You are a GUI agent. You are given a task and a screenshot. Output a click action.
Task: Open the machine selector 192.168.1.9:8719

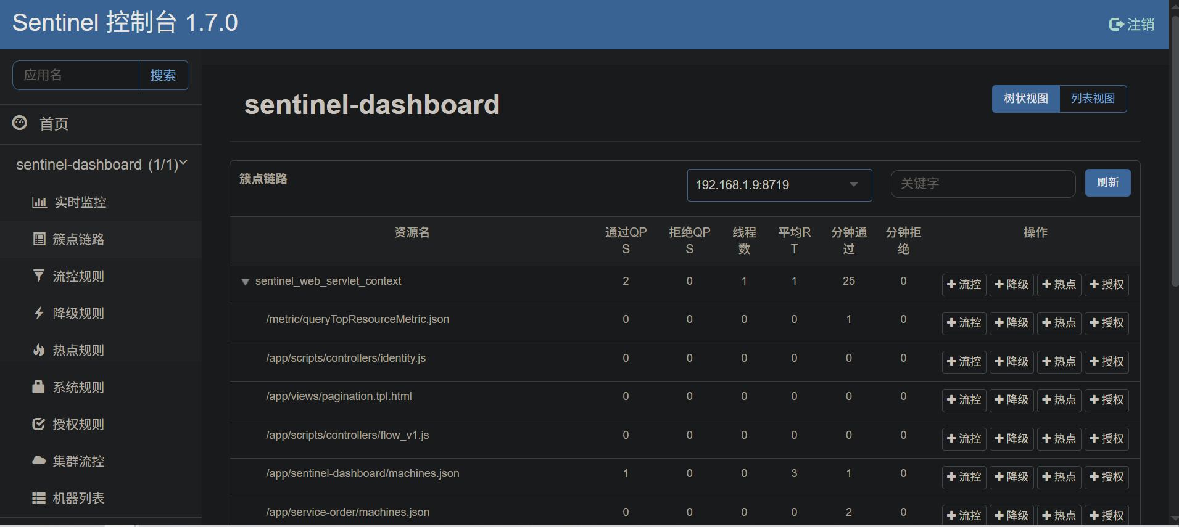point(779,185)
